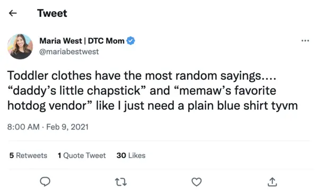Open the three-dot more options menu
Screen dimensions: 318x193
[305, 41]
